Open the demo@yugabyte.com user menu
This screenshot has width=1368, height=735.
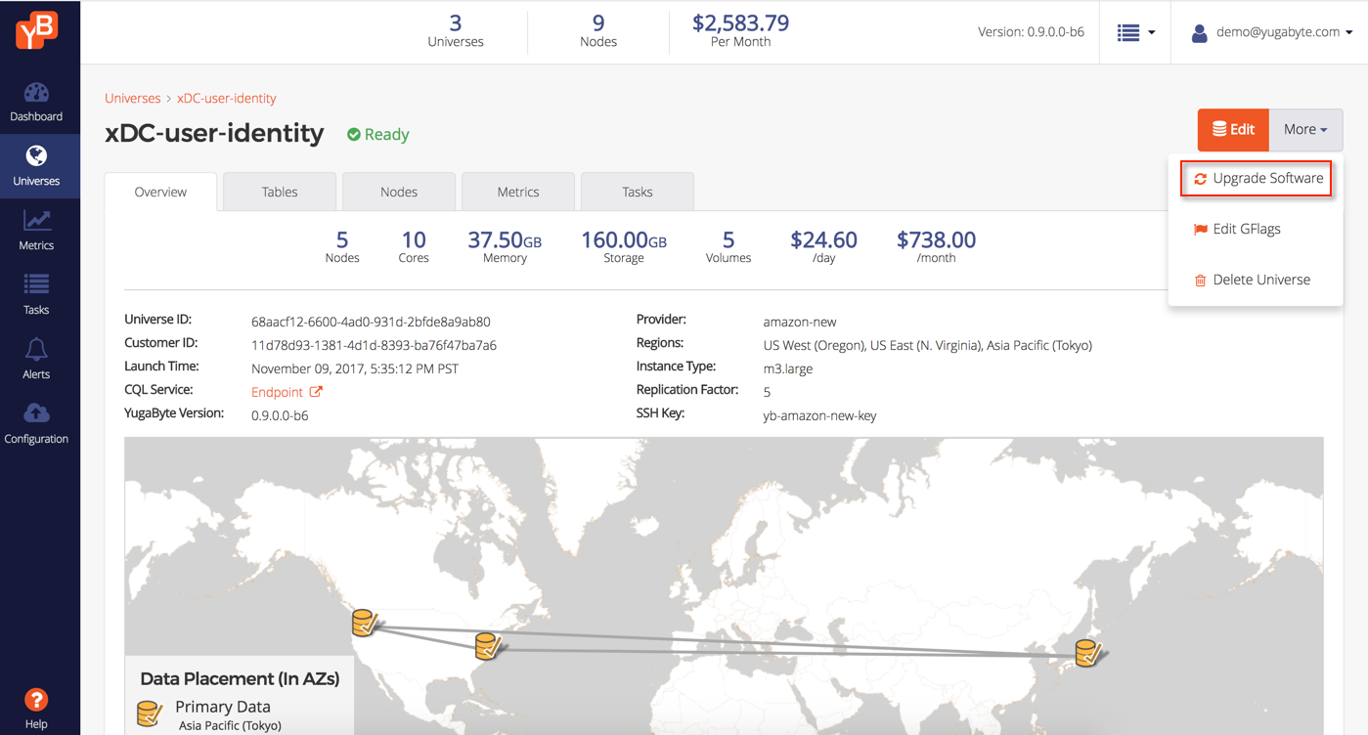(1272, 32)
